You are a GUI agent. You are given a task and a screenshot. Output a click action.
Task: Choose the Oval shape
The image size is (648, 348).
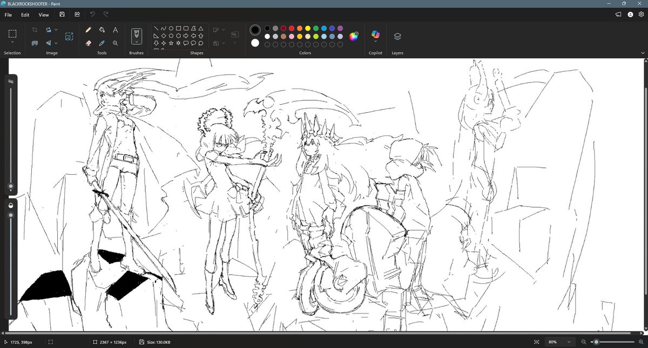tap(171, 28)
